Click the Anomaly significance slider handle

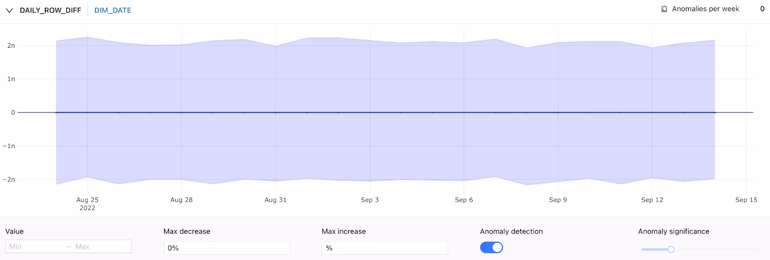click(x=671, y=249)
